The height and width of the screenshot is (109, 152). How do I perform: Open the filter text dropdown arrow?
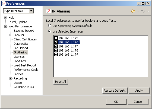(31, 11)
